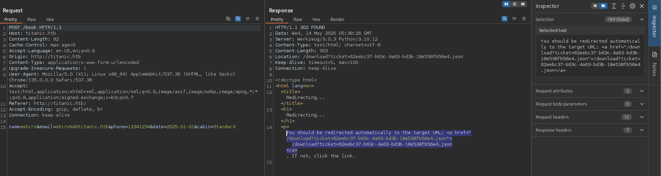Toggle line wrap in the Response pane
Viewport: 661px width, 176px height.
coord(505,19)
